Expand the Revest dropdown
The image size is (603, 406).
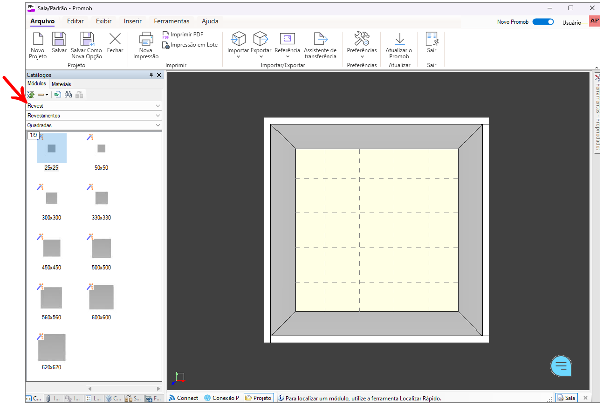(158, 106)
